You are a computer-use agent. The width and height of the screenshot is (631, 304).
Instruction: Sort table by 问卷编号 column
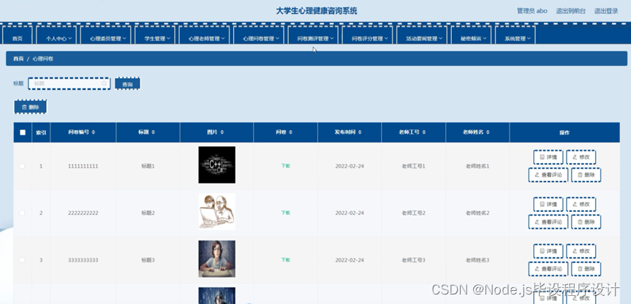(94, 132)
